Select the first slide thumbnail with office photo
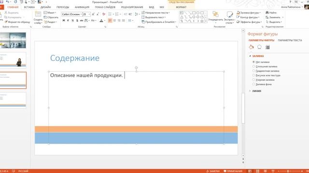The height and width of the screenshot is (173, 309). click(x=13, y=40)
